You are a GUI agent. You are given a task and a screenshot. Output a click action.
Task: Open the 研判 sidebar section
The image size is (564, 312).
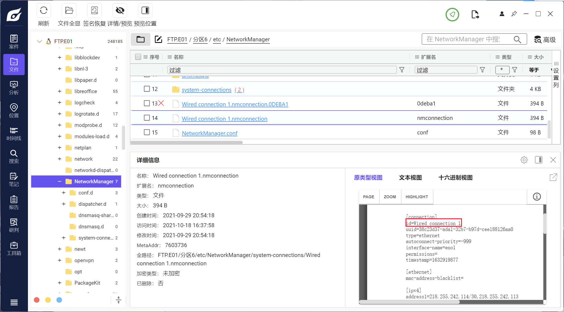point(14,225)
